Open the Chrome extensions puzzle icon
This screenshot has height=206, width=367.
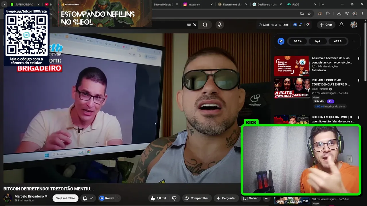(x=328, y=13)
